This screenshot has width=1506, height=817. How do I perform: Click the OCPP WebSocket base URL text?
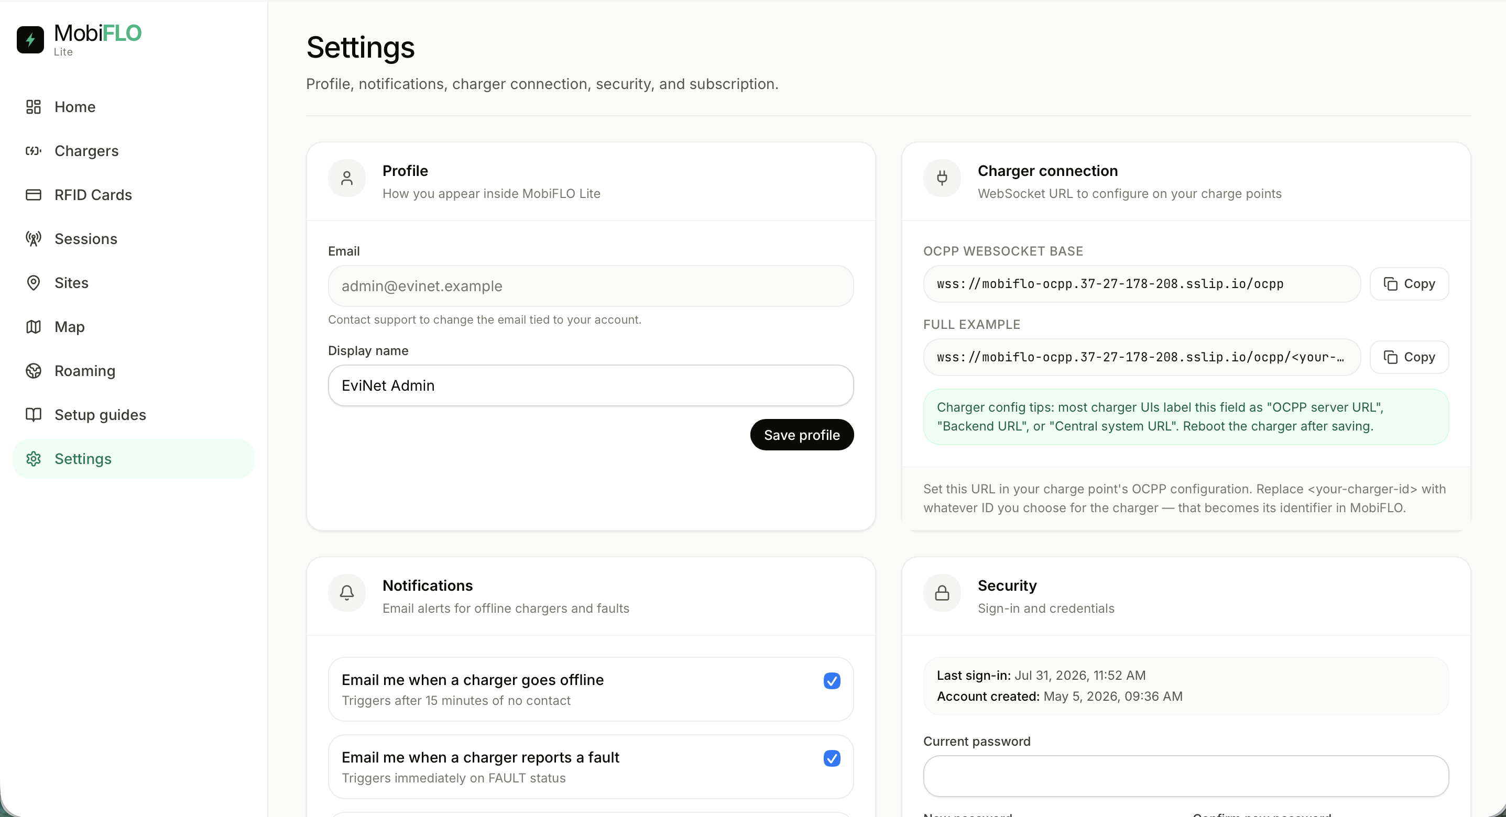1110,284
